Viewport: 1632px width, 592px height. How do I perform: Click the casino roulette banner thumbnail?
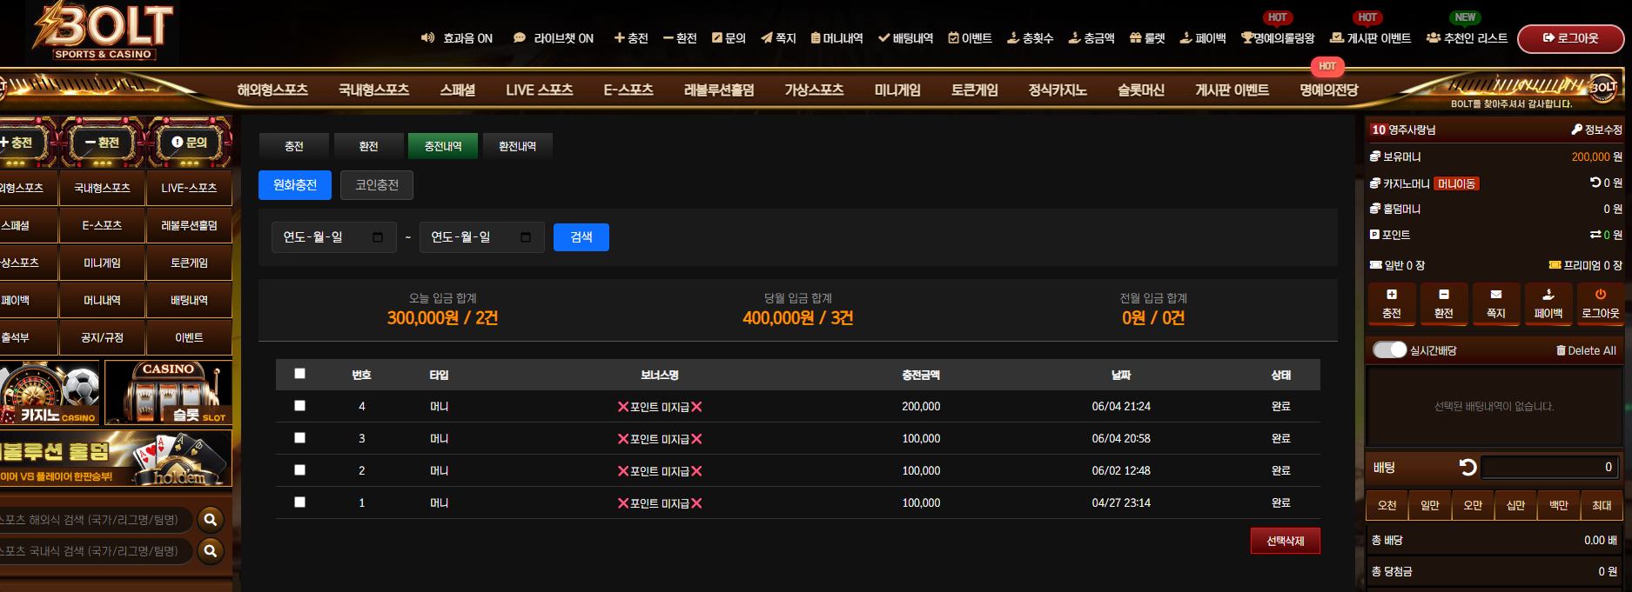click(50, 392)
